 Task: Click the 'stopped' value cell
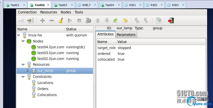tap(124, 48)
